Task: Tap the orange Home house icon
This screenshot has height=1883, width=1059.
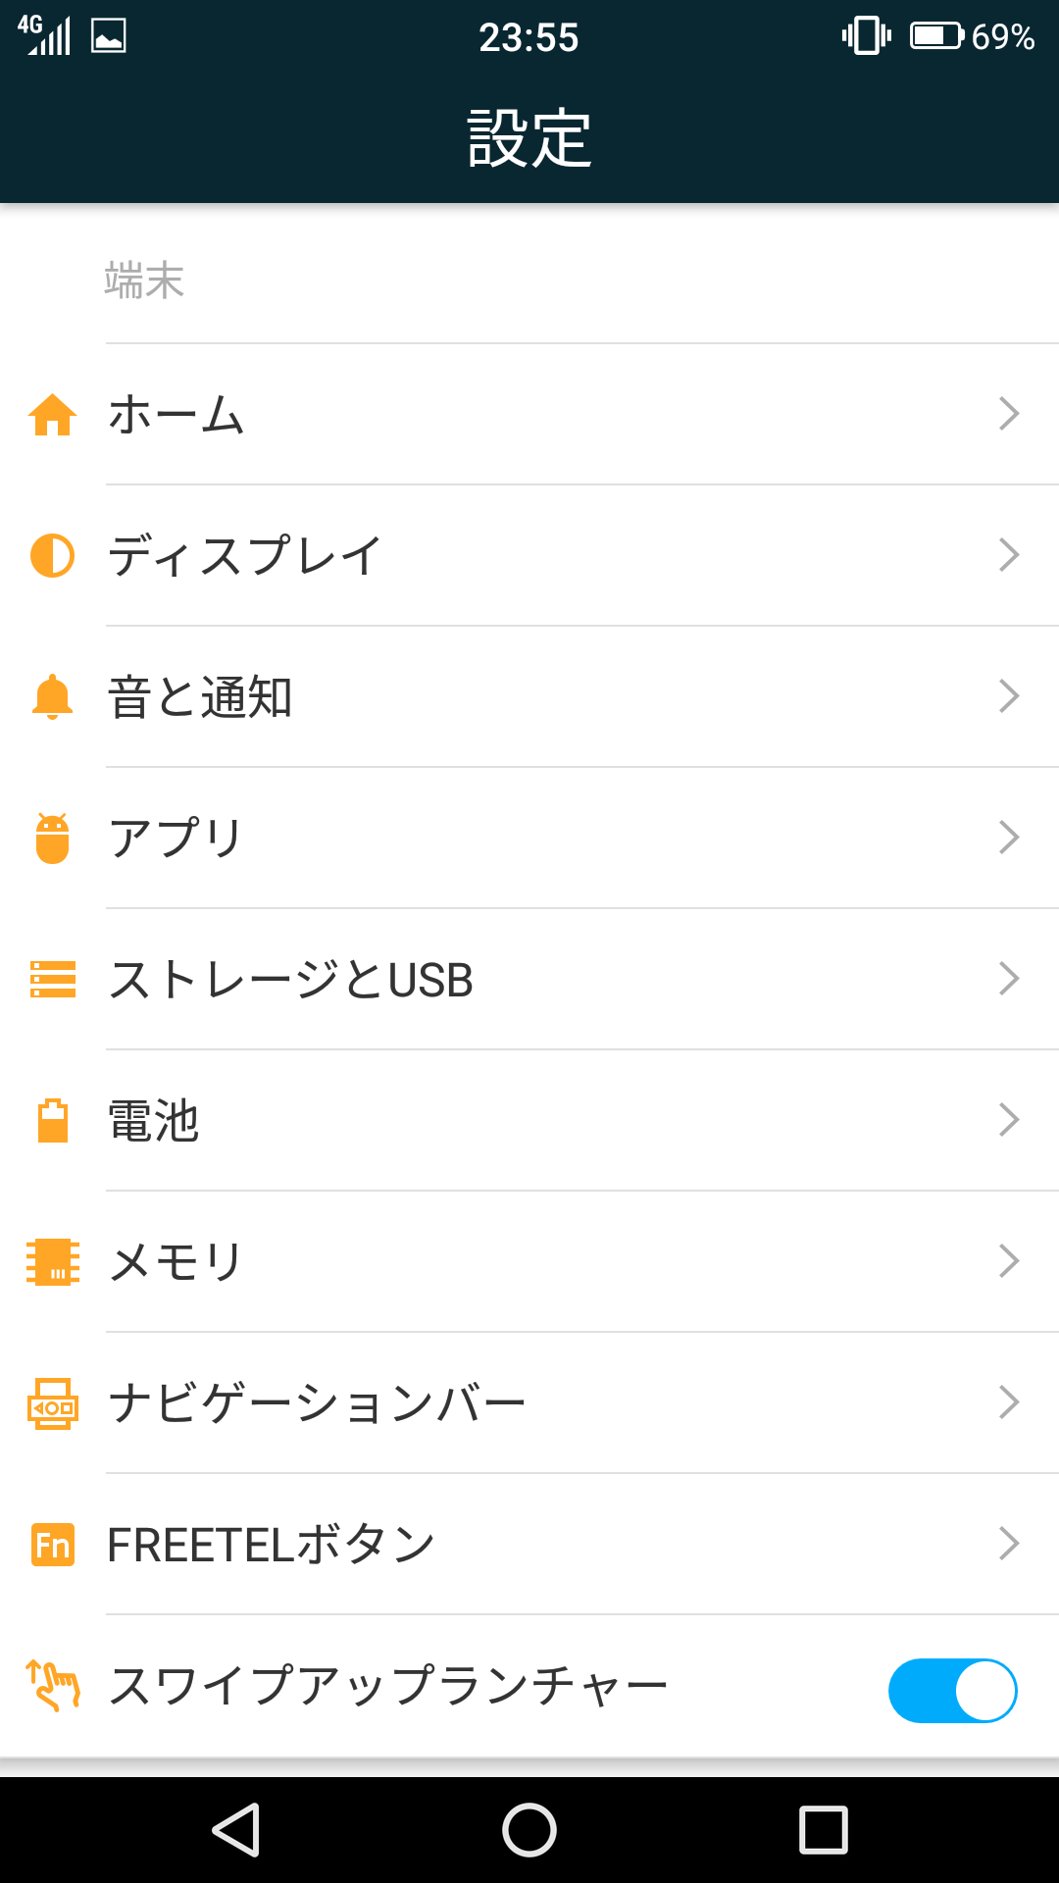Action: [53, 415]
